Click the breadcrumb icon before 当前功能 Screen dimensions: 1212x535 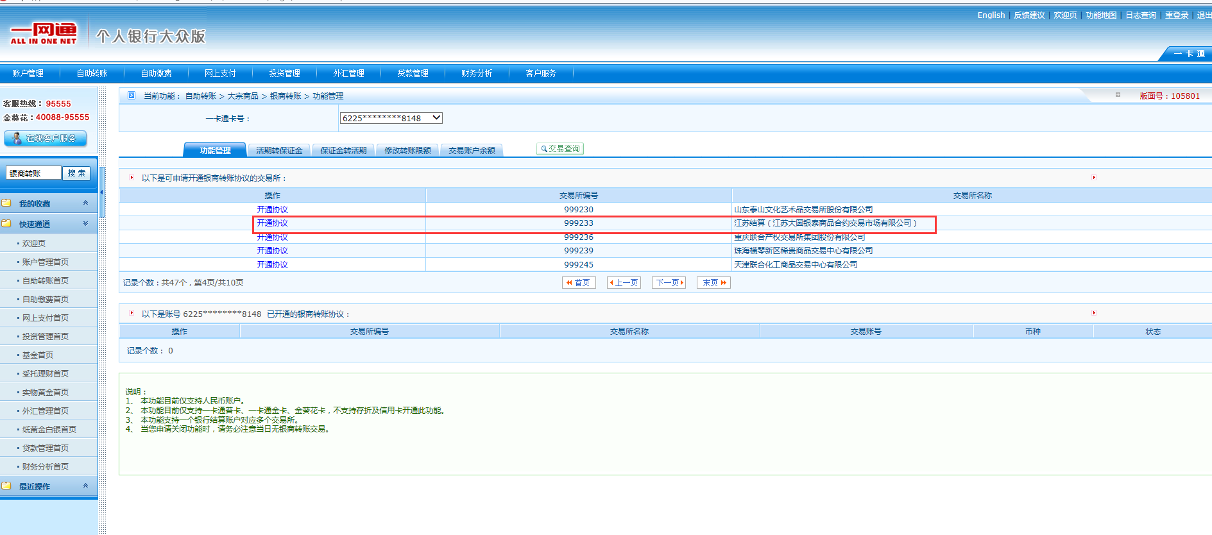[x=132, y=96]
